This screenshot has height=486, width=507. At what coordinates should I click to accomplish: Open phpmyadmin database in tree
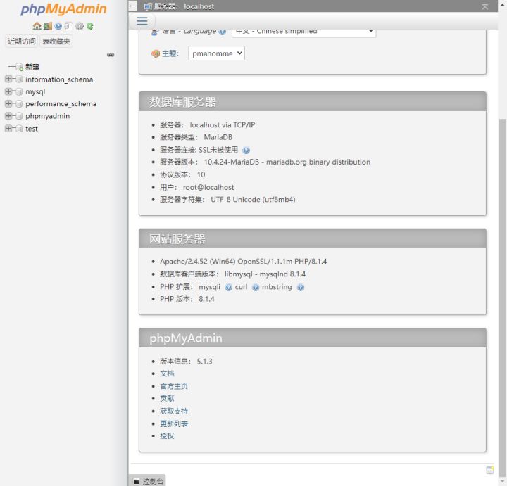click(48, 116)
